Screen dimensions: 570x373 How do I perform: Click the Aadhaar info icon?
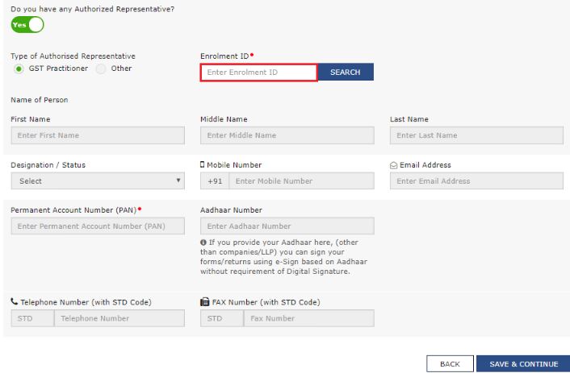pyautogui.click(x=203, y=243)
